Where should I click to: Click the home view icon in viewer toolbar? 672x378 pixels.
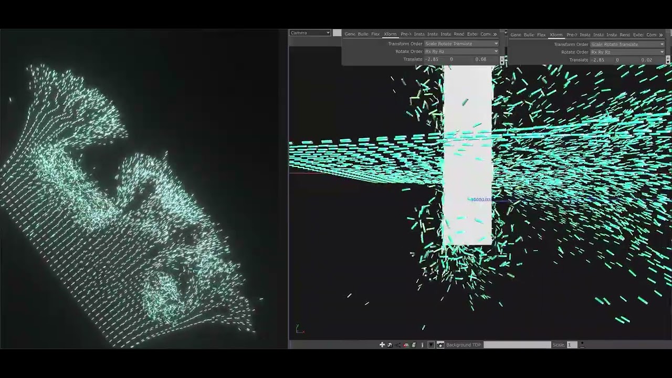click(x=390, y=345)
